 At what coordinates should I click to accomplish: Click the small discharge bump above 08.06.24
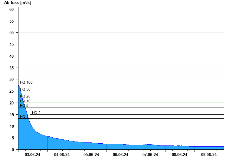179,146
